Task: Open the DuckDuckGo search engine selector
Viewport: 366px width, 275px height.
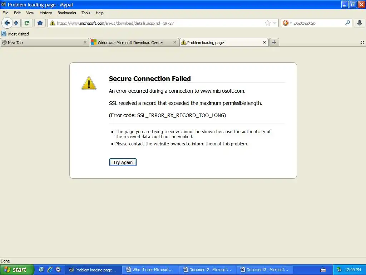Action: tap(287, 23)
